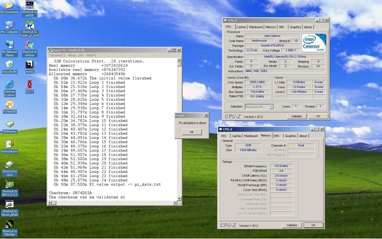Select the Shortcut to MemSet icon
The width and height of the screenshot is (382, 239).
(10, 228)
